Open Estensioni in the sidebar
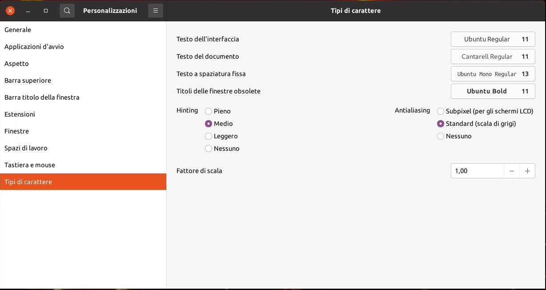 20,114
